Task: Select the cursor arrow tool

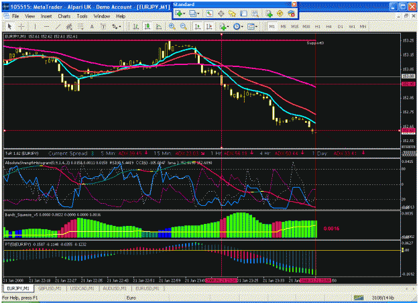Action: click(9, 26)
